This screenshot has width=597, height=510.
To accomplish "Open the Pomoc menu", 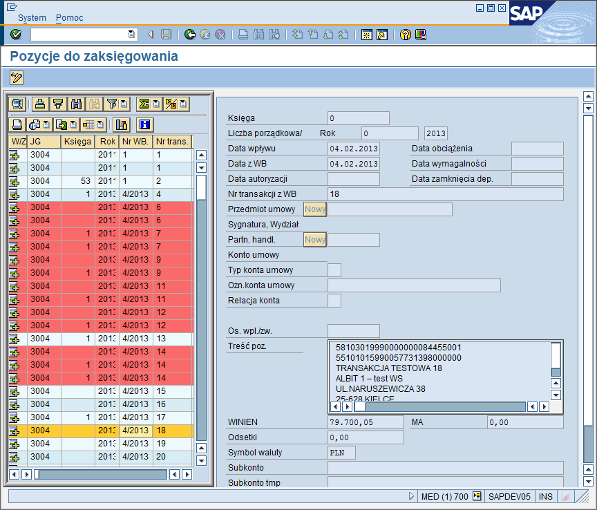I will (69, 18).
